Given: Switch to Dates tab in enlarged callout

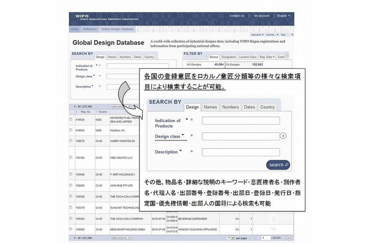Looking at the screenshot, I should point(249,107).
